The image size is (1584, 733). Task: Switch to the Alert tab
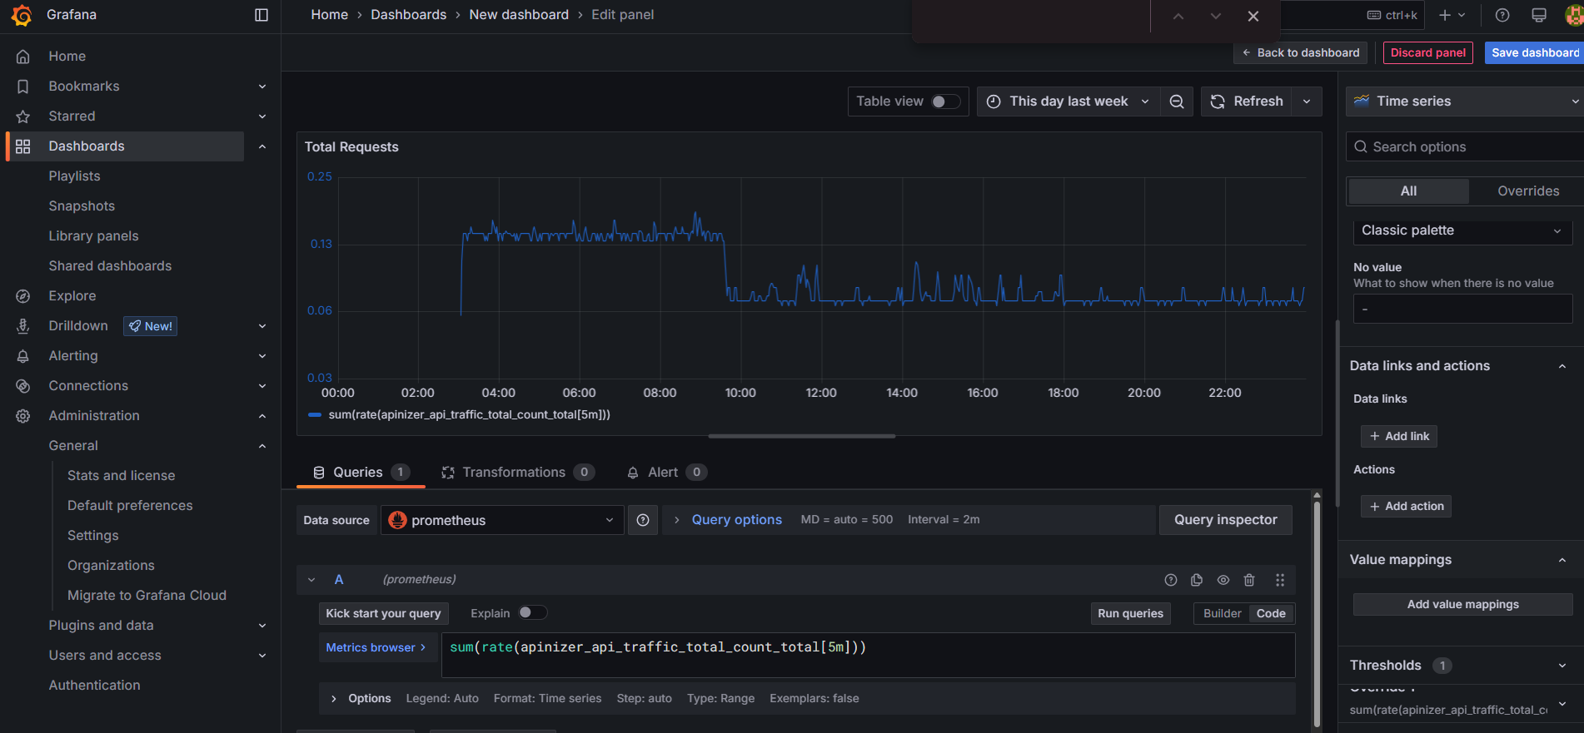coord(665,473)
